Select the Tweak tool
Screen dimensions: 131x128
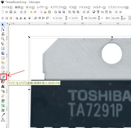(3, 34)
